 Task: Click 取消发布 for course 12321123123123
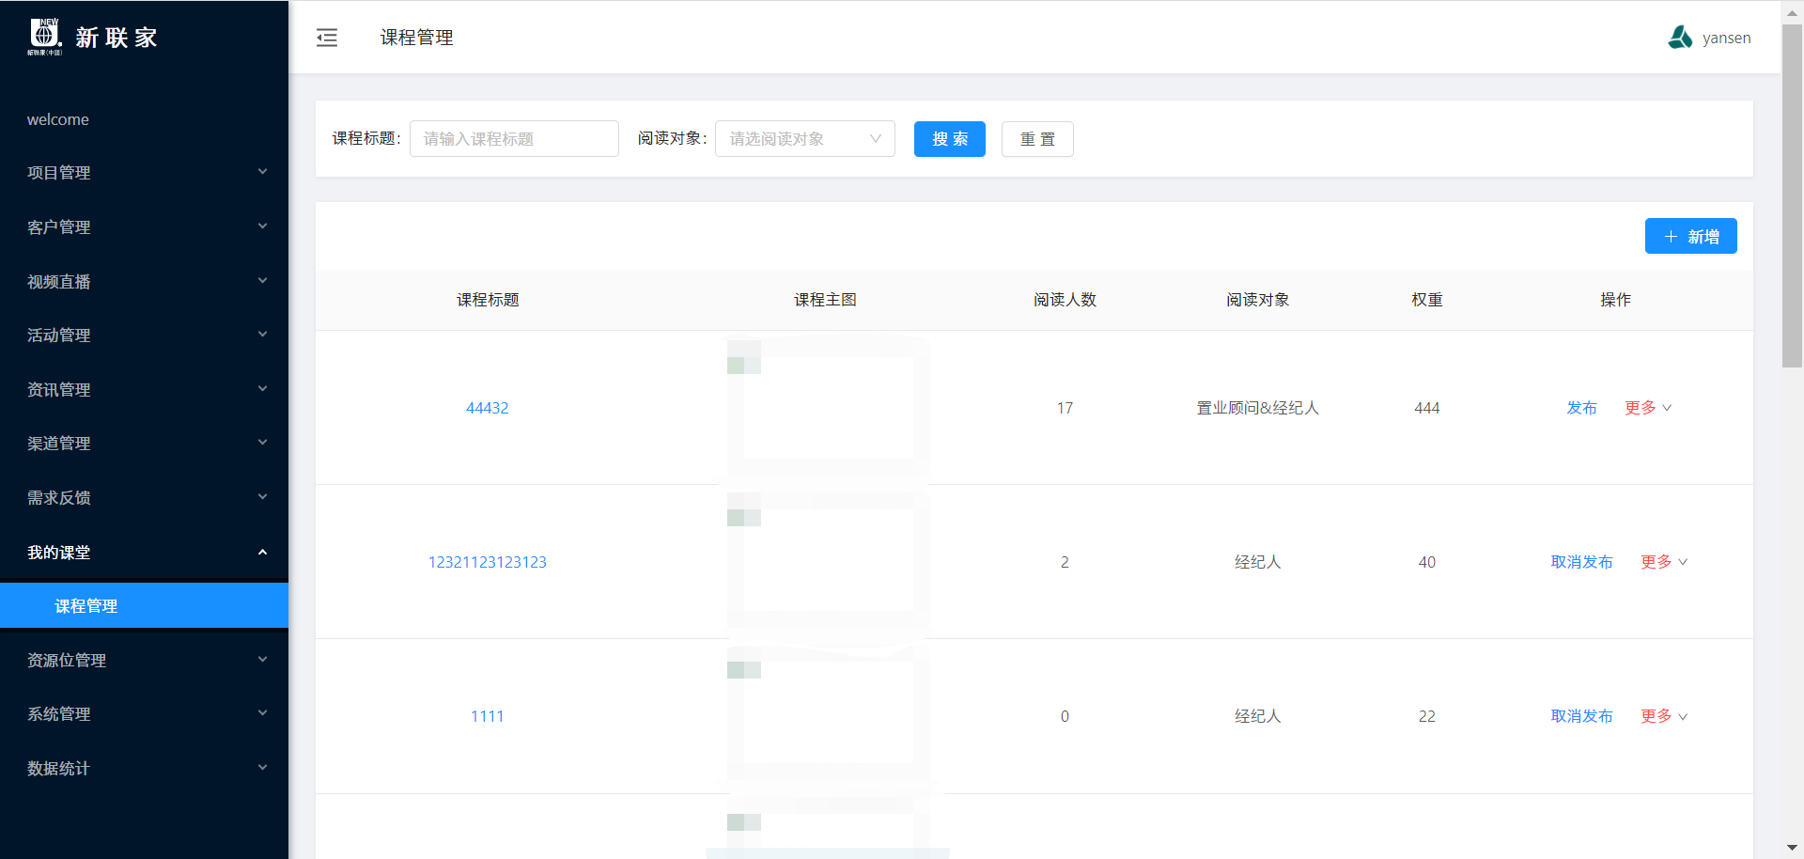(1581, 562)
